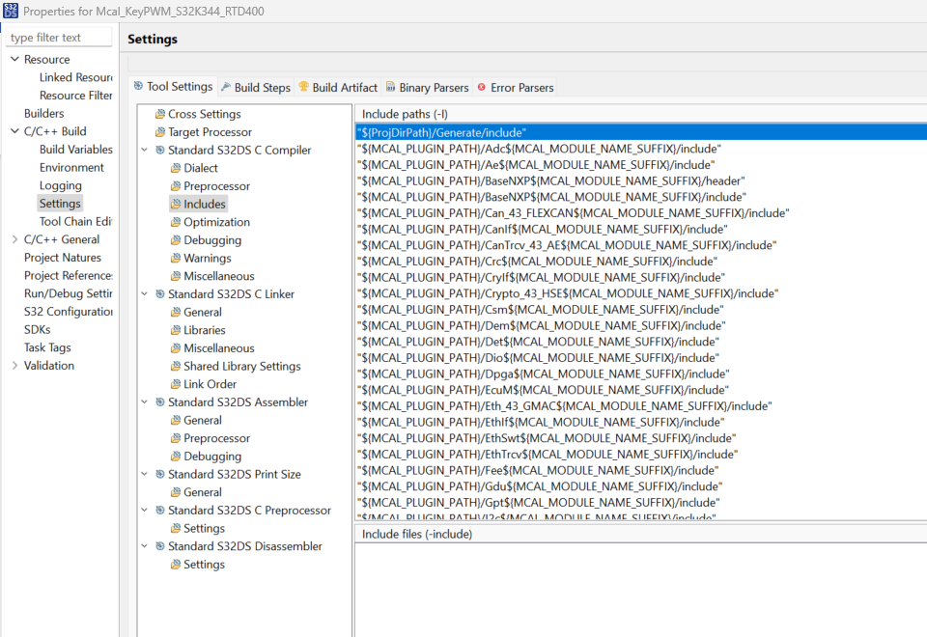927x637 pixels.
Task: Select the Eth_43_GMAC include path
Action: (x=641, y=406)
